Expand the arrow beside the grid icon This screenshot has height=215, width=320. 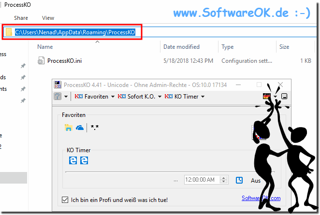click(66, 97)
